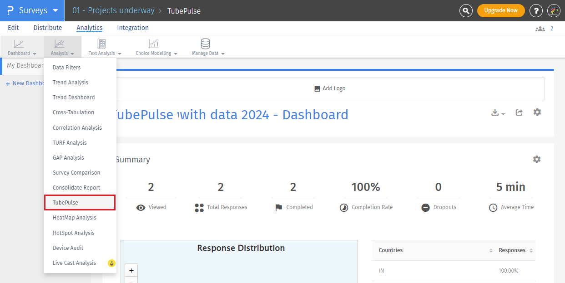
Task: Expand the Choice Modelling menu
Action: (156, 47)
